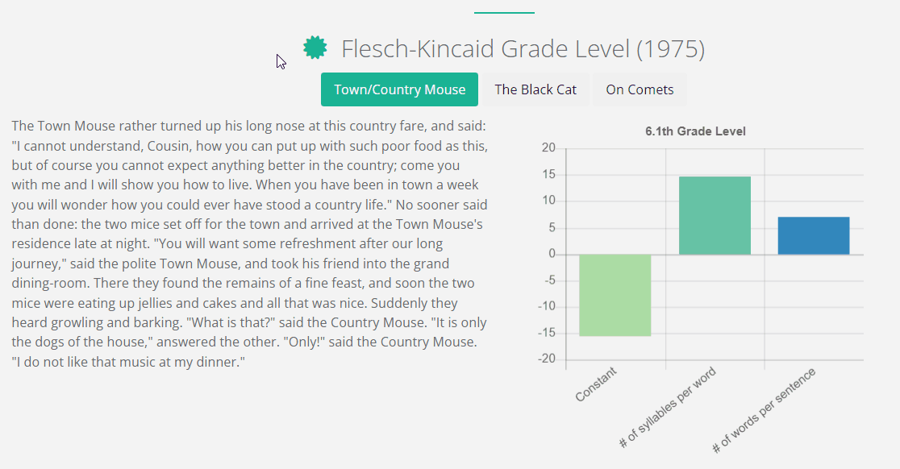Click the light green Constant bar

pos(615,295)
